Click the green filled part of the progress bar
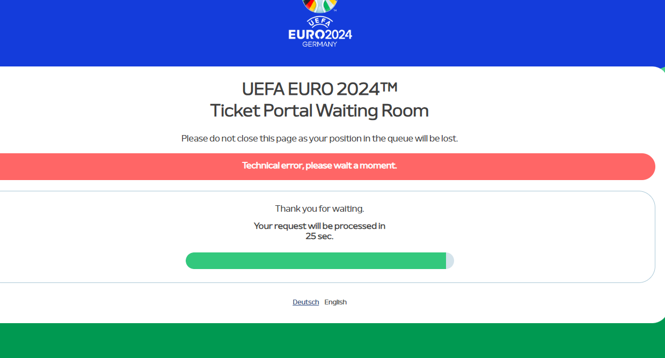 (316, 261)
